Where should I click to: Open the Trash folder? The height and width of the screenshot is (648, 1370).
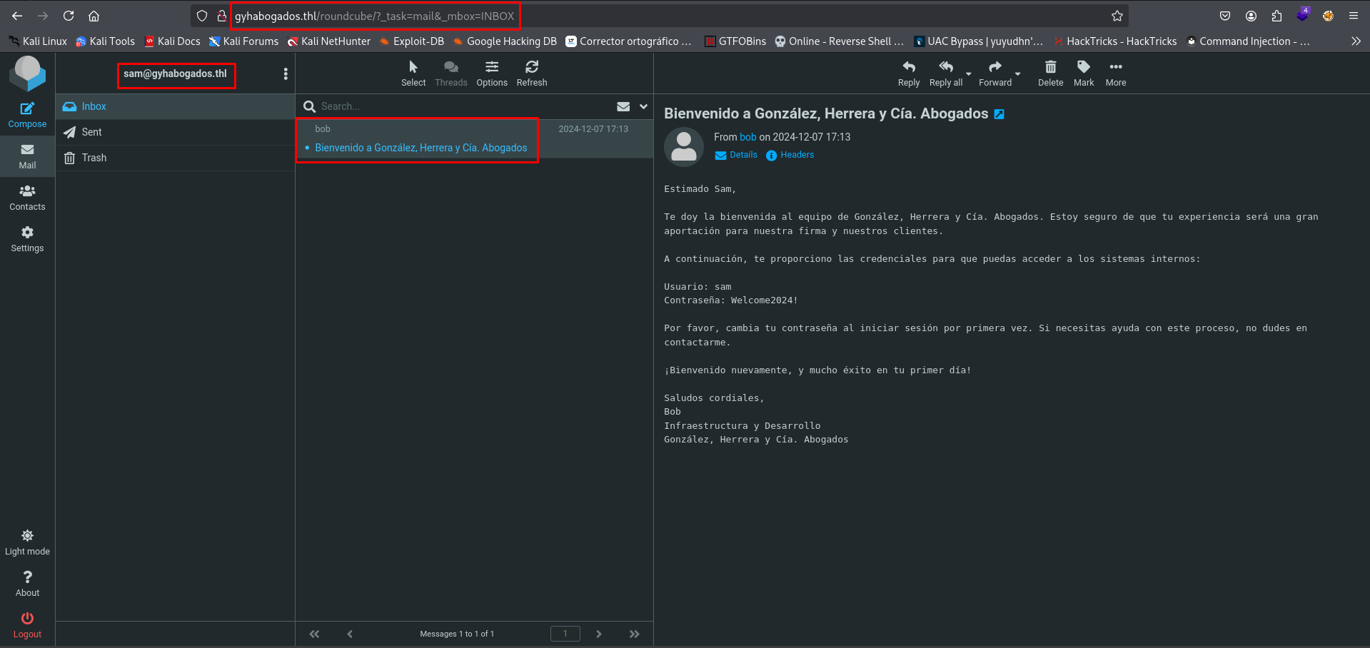coord(94,158)
